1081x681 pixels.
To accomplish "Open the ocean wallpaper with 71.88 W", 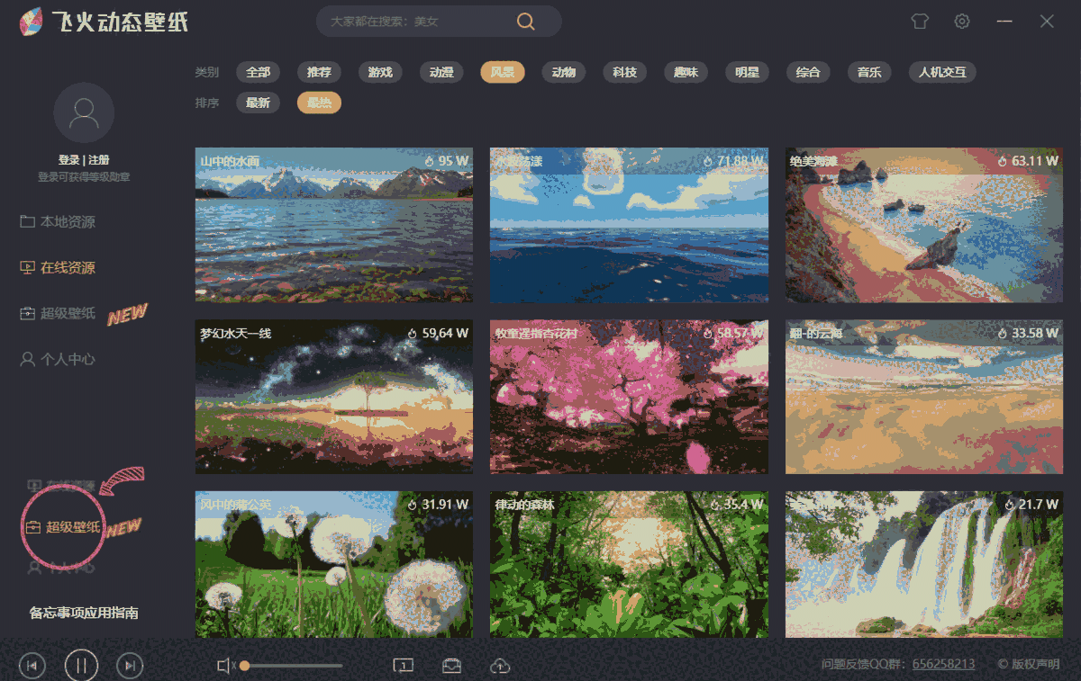I will 630,225.
